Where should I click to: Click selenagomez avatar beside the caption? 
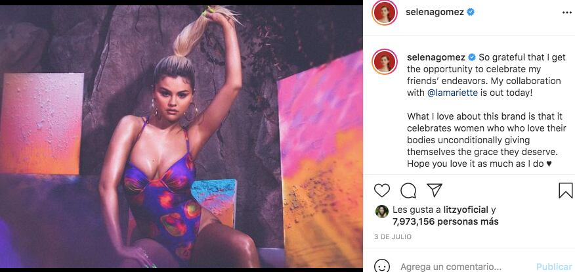pos(384,61)
